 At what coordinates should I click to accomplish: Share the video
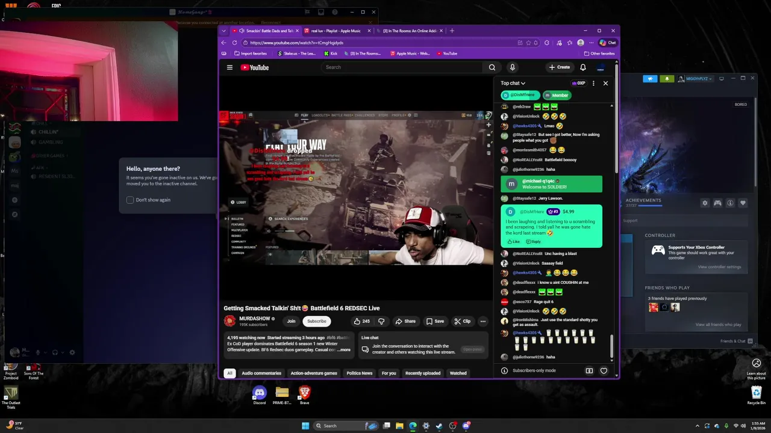click(x=405, y=321)
